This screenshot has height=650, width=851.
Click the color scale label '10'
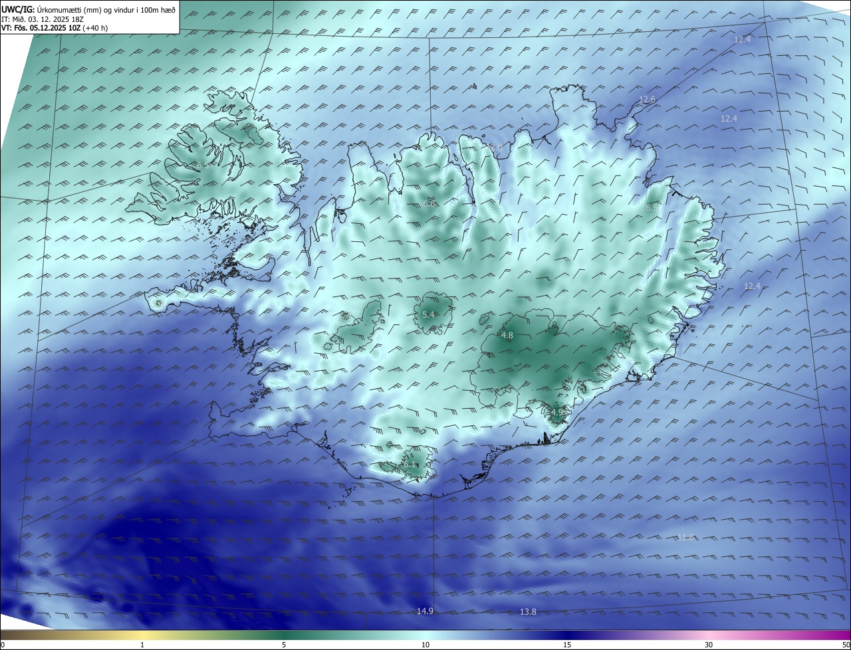coord(425,645)
